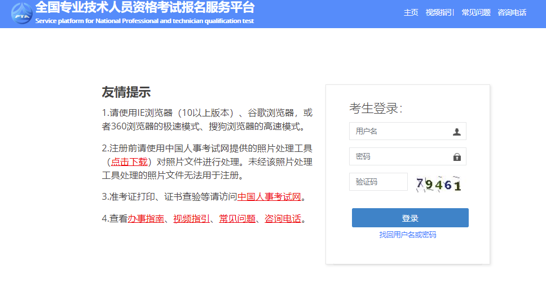Click the padlock icon in password field

point(457,157)
